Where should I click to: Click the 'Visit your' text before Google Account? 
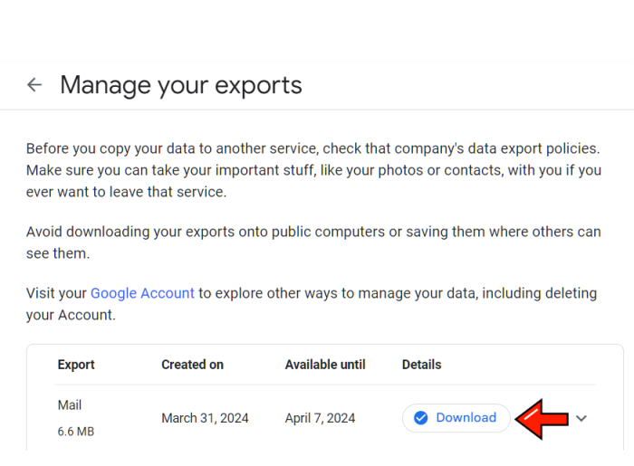tap(56, 293)
